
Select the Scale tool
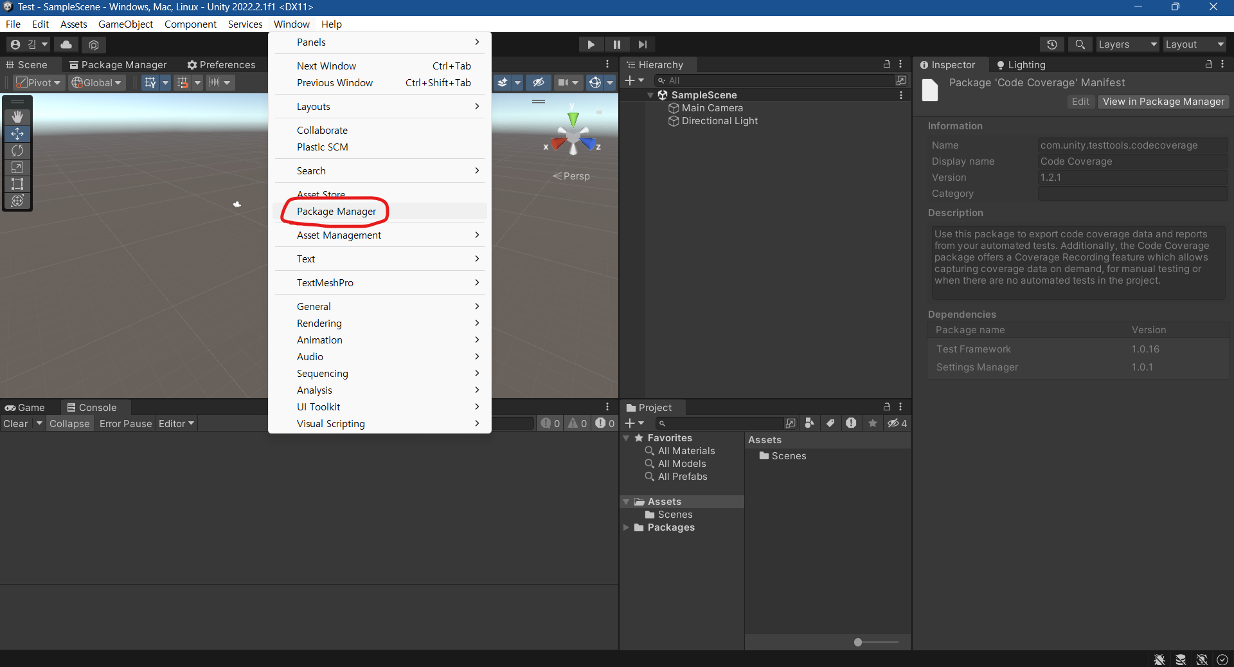(17, 167)
